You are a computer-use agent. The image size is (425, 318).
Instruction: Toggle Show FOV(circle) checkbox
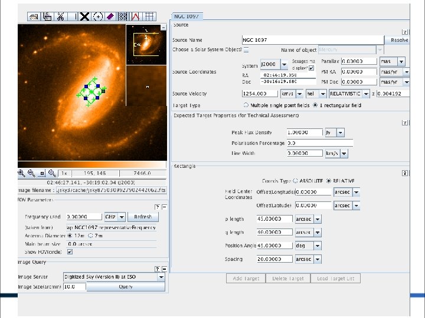(70, 252)
